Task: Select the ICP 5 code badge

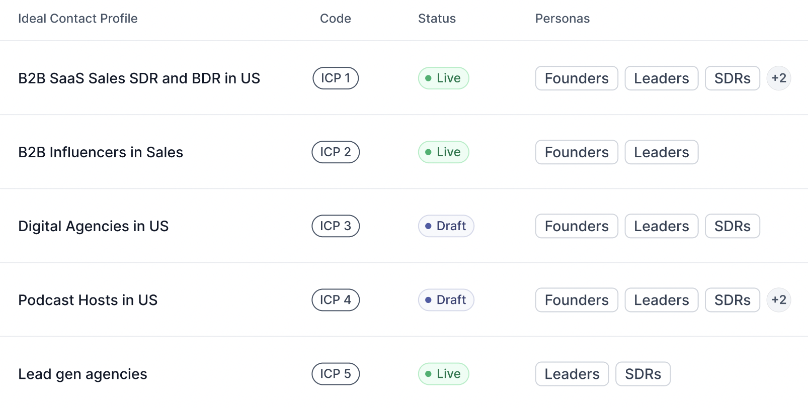Action: pyautogui.click(x=336, y=374)
